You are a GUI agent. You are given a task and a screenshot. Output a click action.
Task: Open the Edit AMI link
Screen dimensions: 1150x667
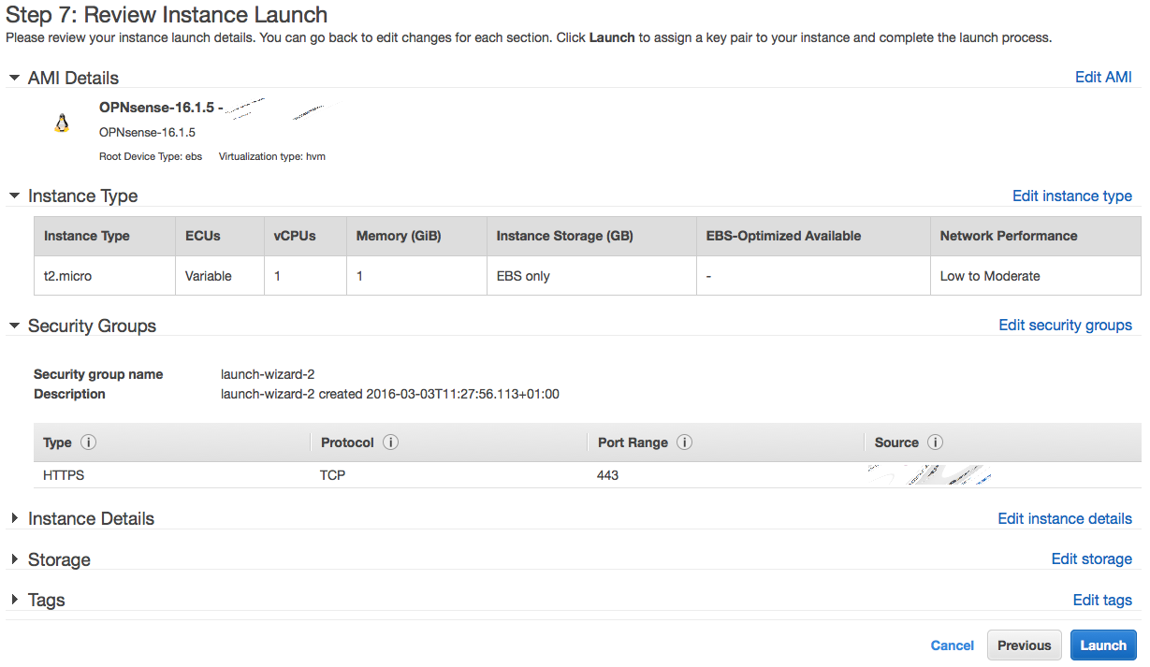point(1103,78)
